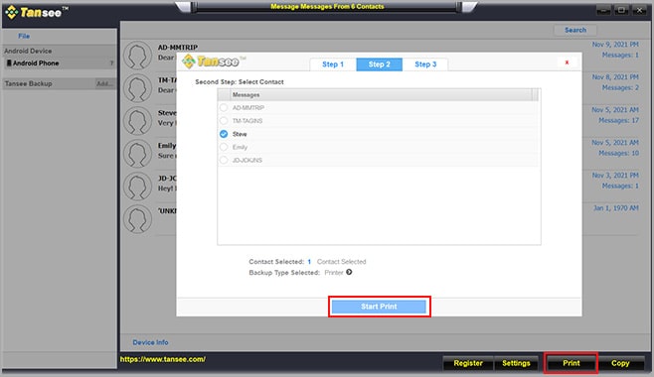Click the Print button in bottom bar
This screenshot has width=654, height=377.
pos(571,363)
